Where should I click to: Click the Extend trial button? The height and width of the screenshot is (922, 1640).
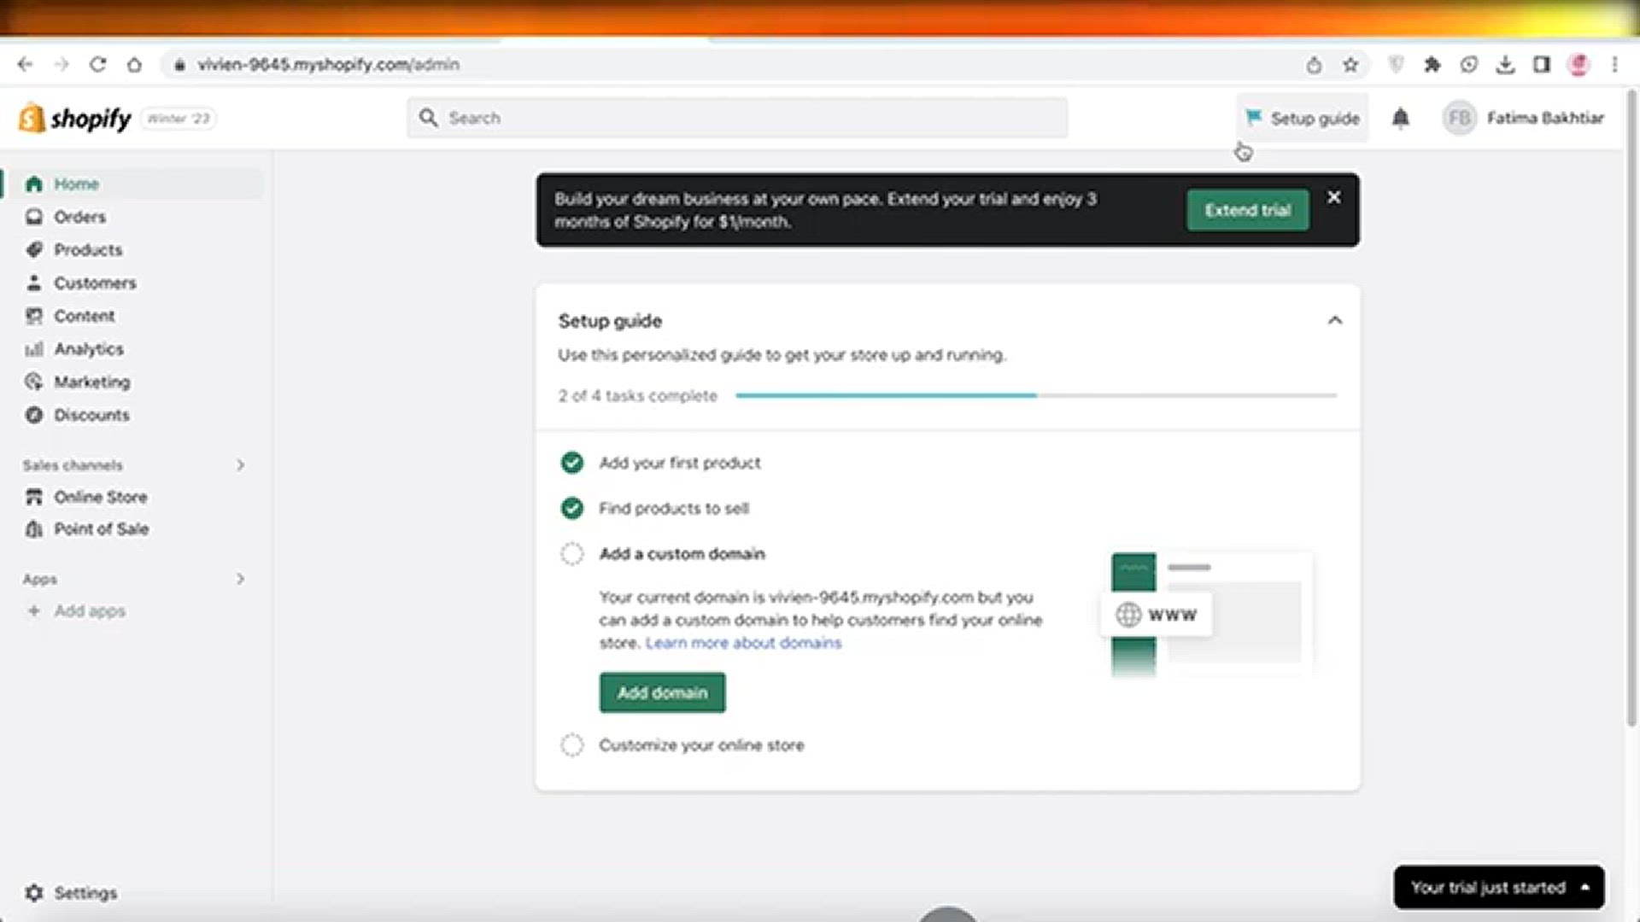[x=1247, y=210]
